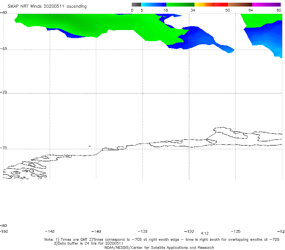The width and height of the screenshot is (285, 250).
Task: Click the note line starting "Note: 1) Times are GMT"
Action: pyautogui.click(x=162, y=240)
